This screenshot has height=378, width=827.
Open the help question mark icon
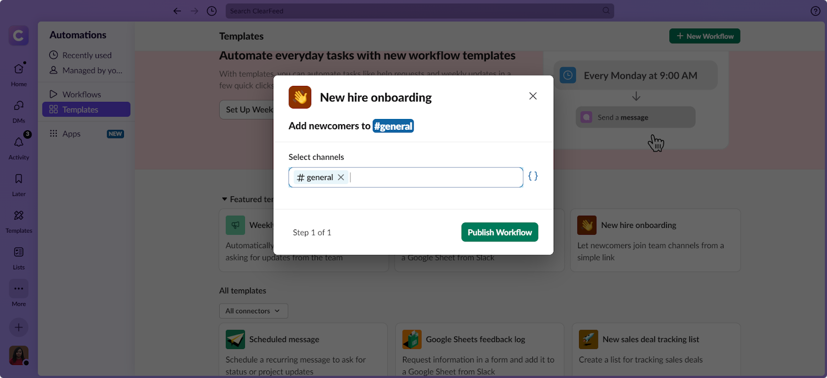point(816,11)
